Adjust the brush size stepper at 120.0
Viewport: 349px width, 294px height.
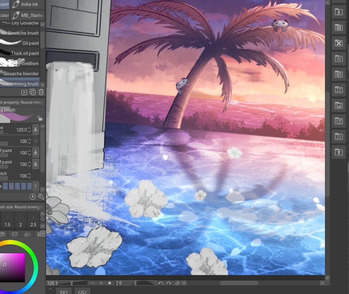(29, 130)
